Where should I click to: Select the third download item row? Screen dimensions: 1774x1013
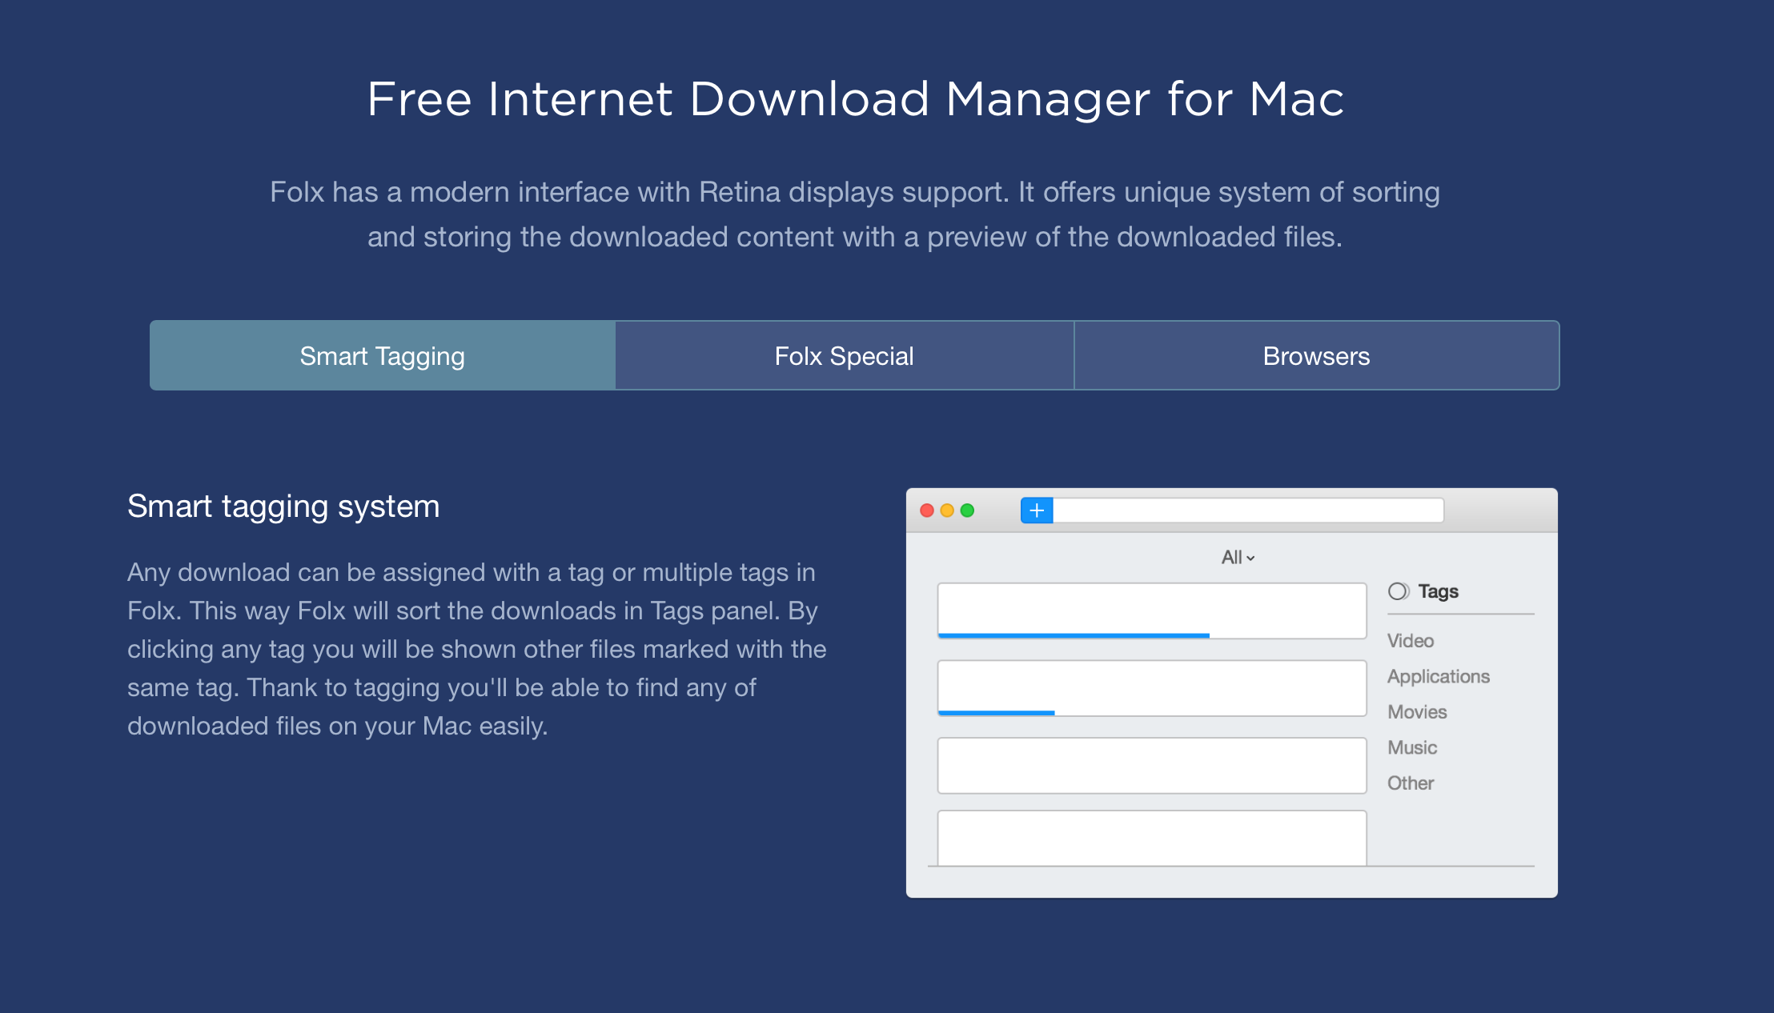[1151, 766]
